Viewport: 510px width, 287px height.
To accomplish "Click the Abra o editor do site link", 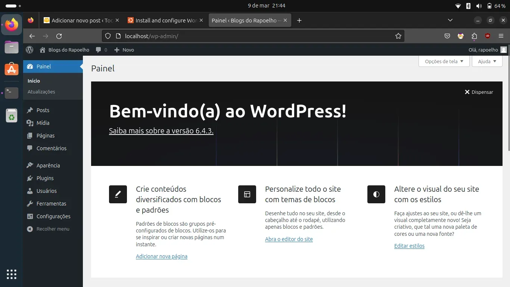I will pos(289,239).
